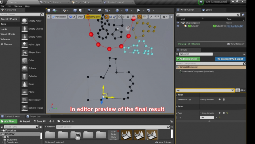
Task: Add element to Component Tags array
Action: pos(219,100)
